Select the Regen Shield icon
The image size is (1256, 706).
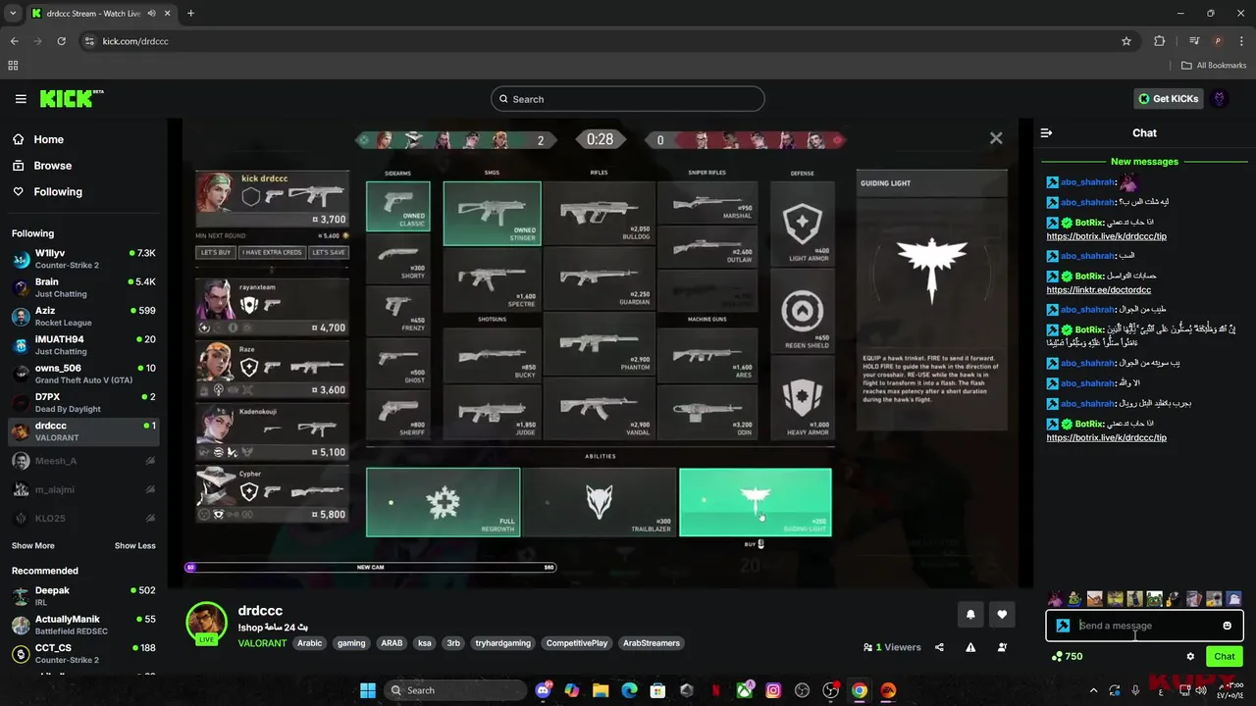[803, 310]
